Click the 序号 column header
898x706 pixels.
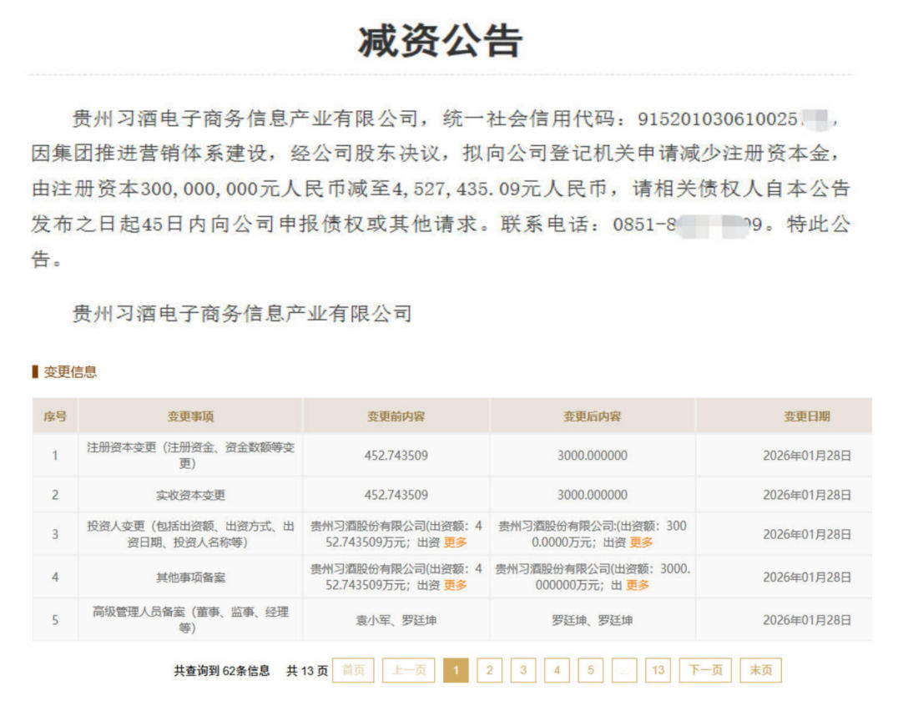click(x=55, y=416)
